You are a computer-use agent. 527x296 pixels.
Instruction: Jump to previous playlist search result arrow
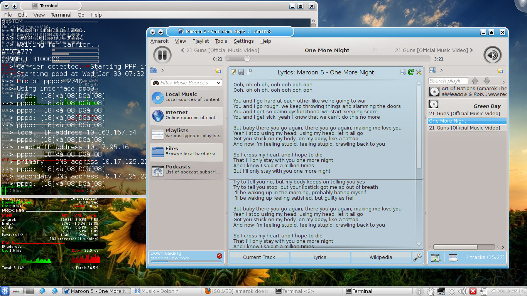[475, 81]
